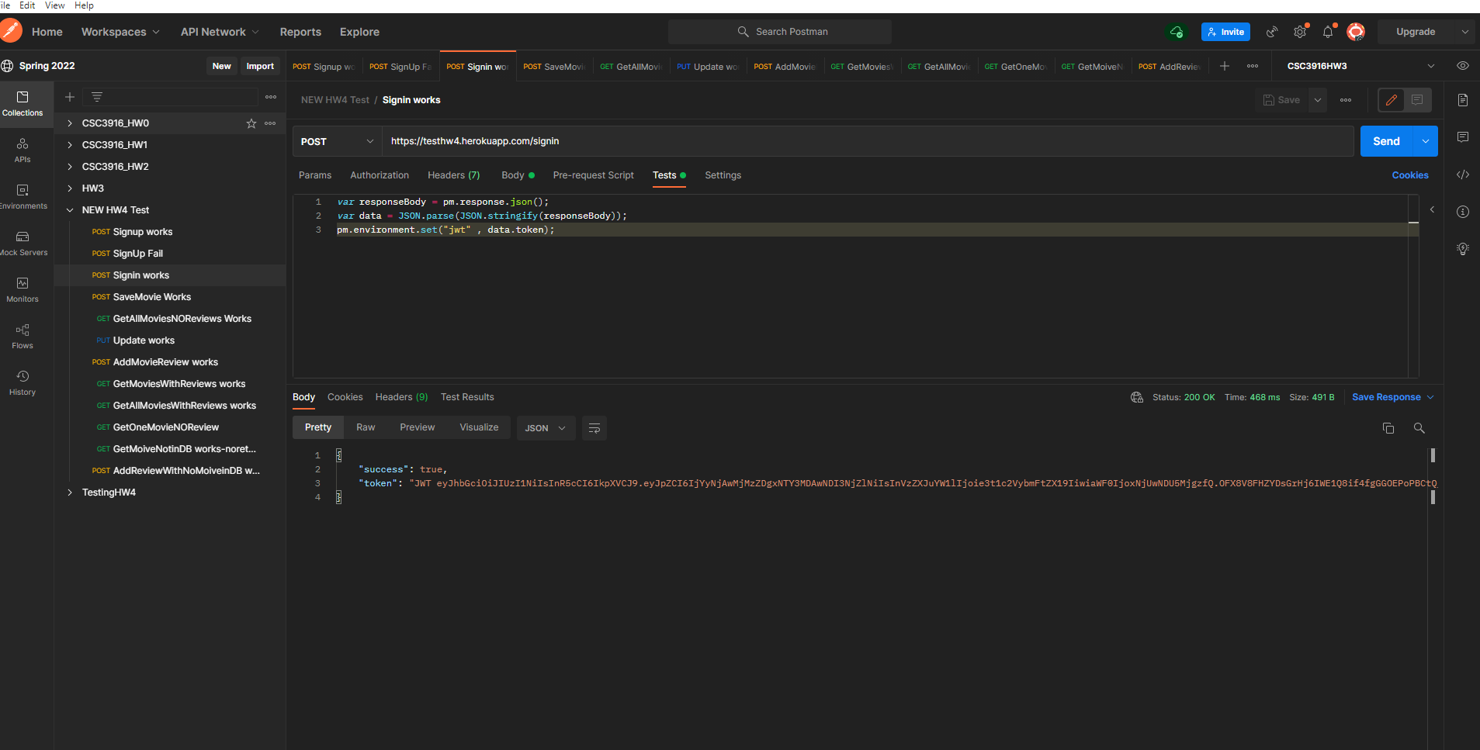Switch to the Authorization tab

(x=379, y=175)
